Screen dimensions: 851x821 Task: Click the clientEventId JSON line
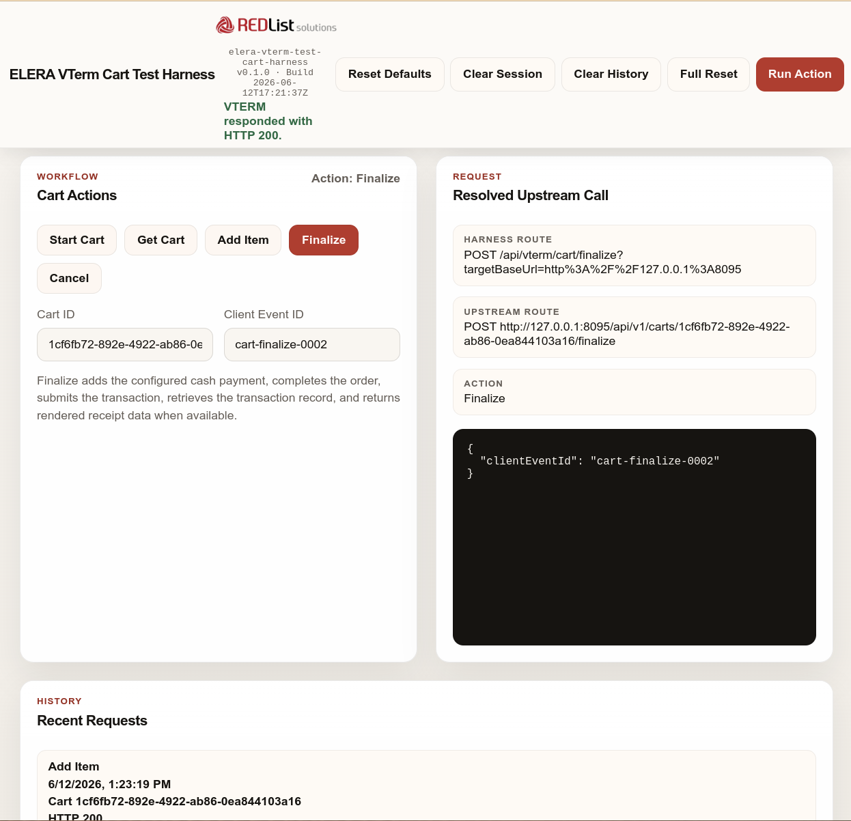[x=600, y=461]
